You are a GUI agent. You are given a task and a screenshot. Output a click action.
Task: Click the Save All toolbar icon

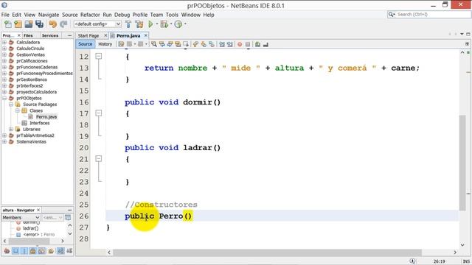pyautogui.click(x=39, y=24)
